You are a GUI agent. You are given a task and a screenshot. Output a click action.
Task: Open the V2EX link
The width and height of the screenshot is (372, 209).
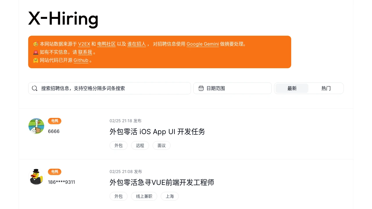point(84,44)
